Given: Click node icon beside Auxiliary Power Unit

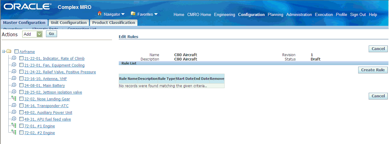Looking at the screenshot, I should point(14,112).
